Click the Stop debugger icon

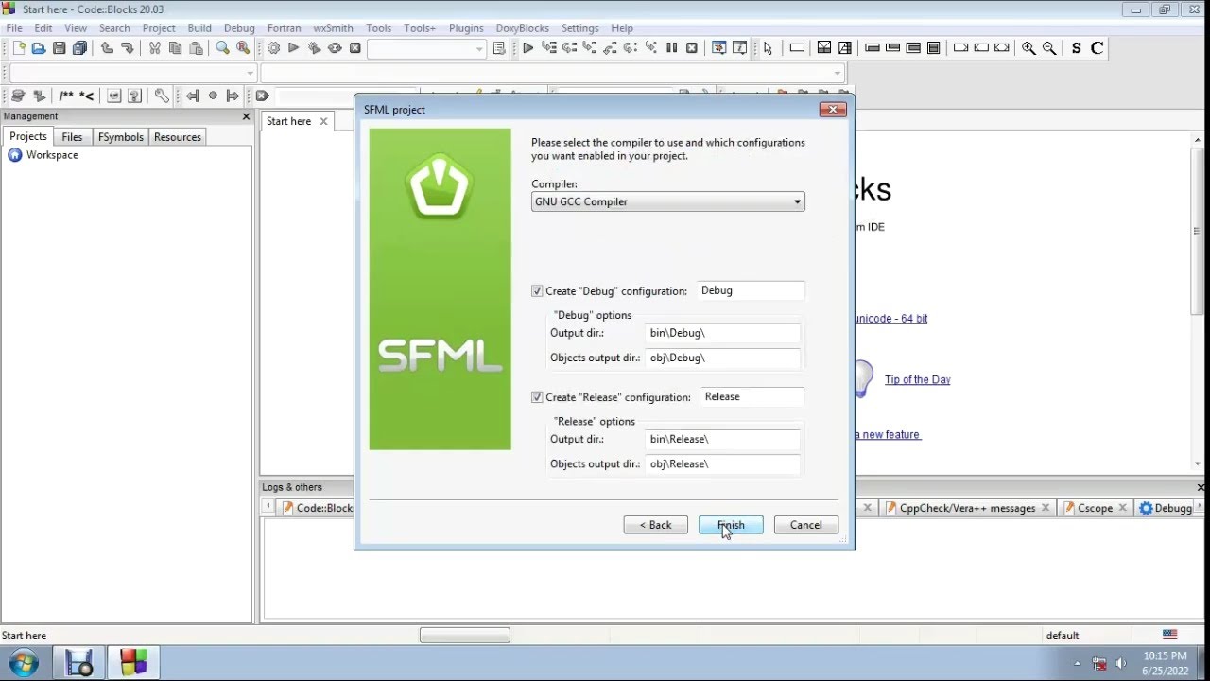692,48
